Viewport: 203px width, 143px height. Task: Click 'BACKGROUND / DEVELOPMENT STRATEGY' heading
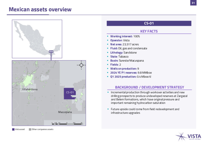(x=149, y=87)
